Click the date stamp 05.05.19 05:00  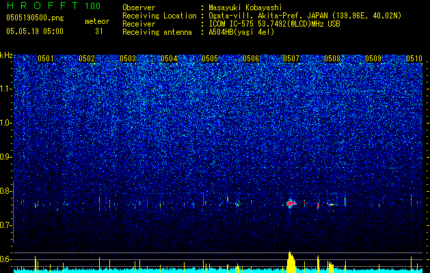click(35, 31)
